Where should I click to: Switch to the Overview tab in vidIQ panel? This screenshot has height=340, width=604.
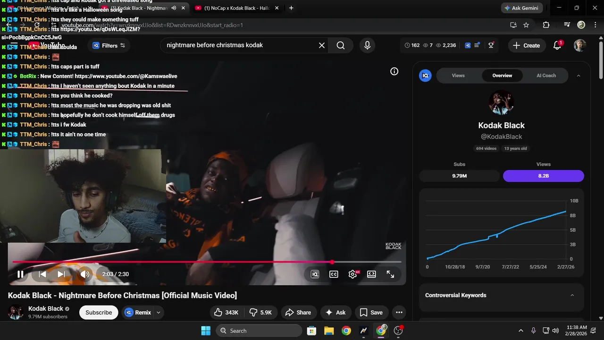point(502,76)
